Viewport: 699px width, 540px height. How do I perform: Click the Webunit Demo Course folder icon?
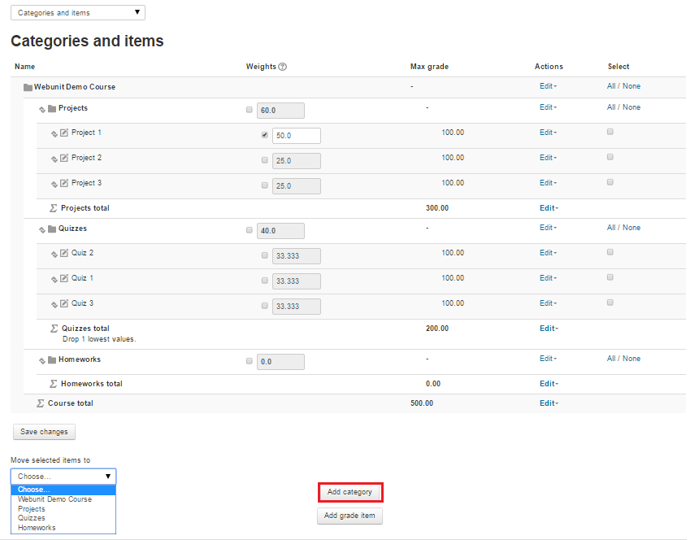tap(28, 87)
